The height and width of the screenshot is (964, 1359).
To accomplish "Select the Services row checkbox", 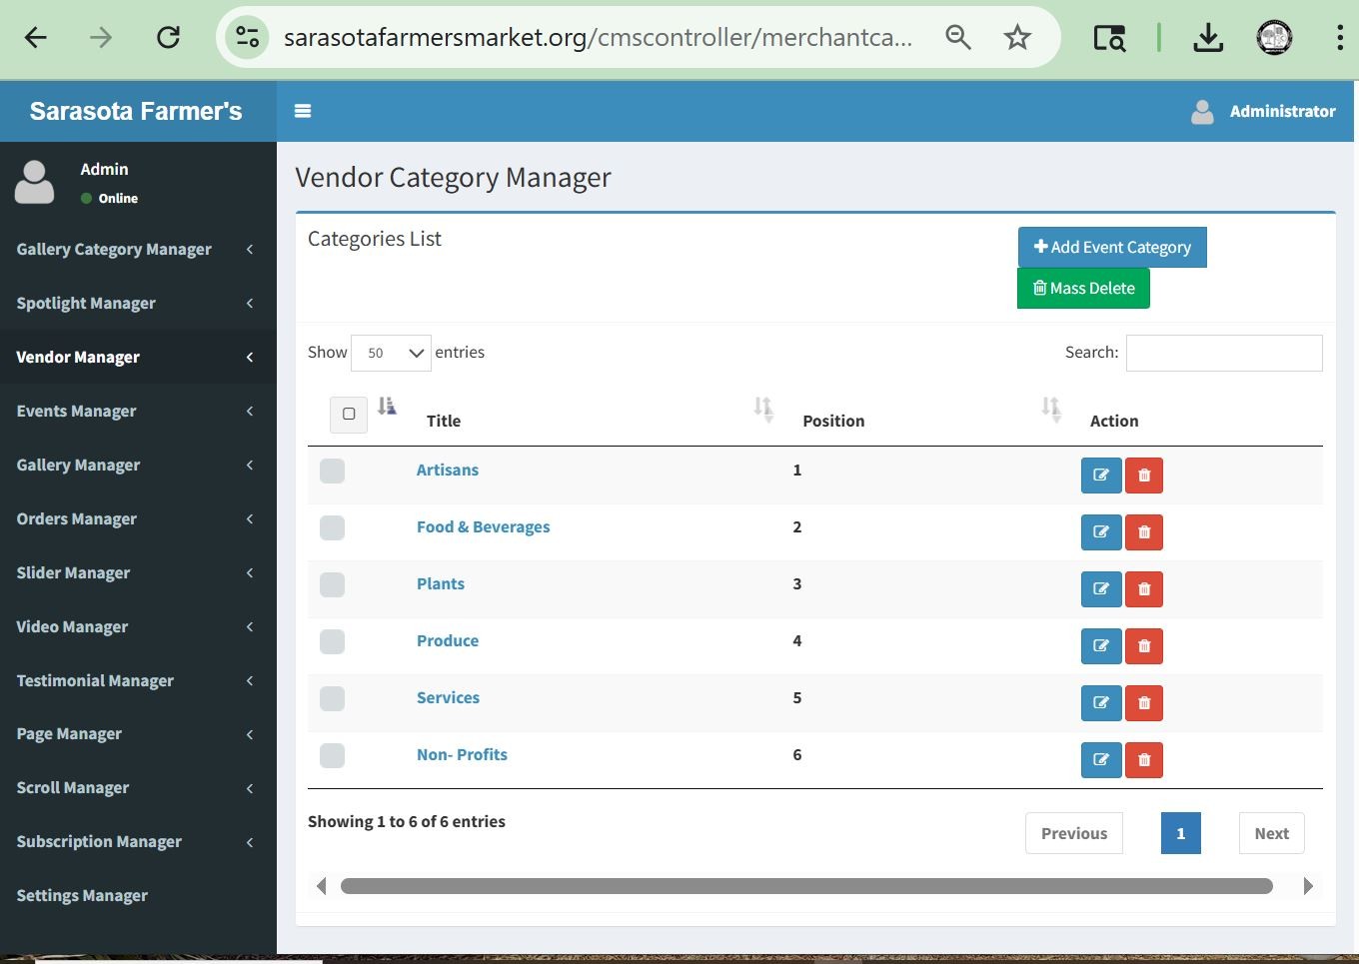I will [x=332, y=698].
